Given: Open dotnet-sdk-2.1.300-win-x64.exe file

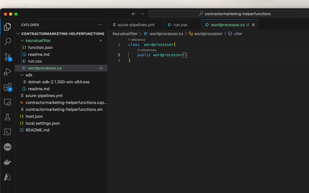Looking at the screenshot, I should (61, 82).
